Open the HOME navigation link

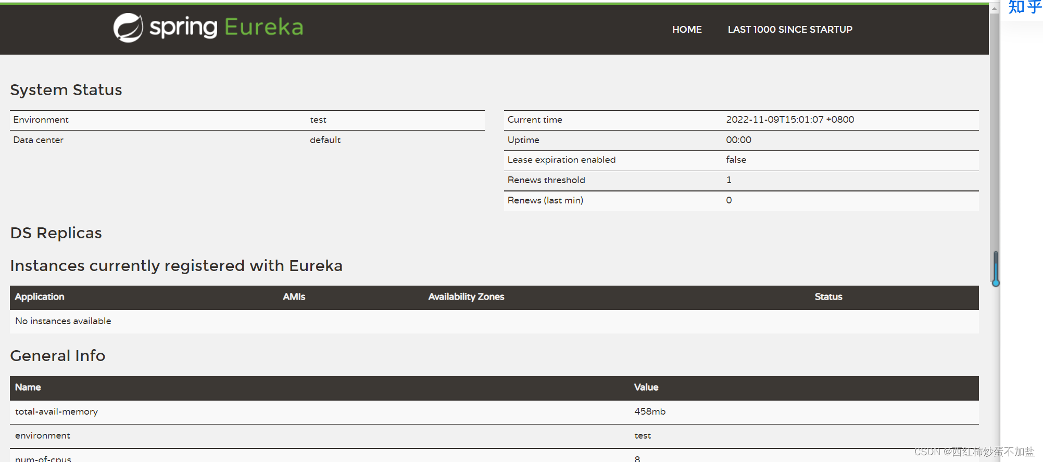(687, 30)
